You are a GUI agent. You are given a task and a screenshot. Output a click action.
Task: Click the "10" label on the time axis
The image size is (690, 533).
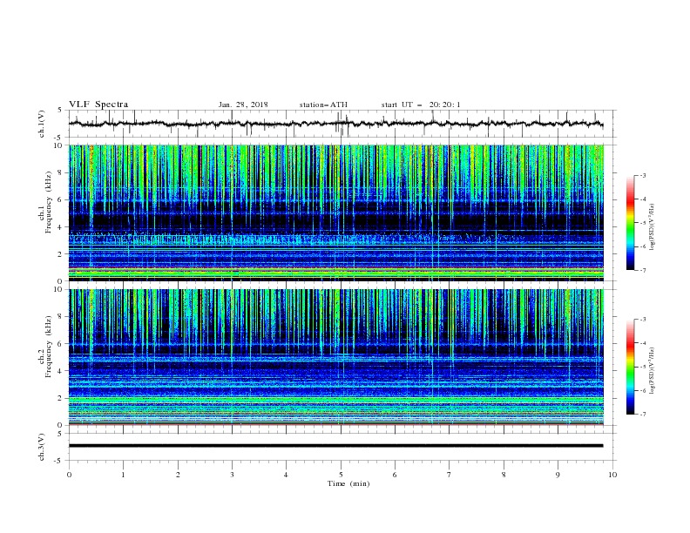(x=612, y=475)
